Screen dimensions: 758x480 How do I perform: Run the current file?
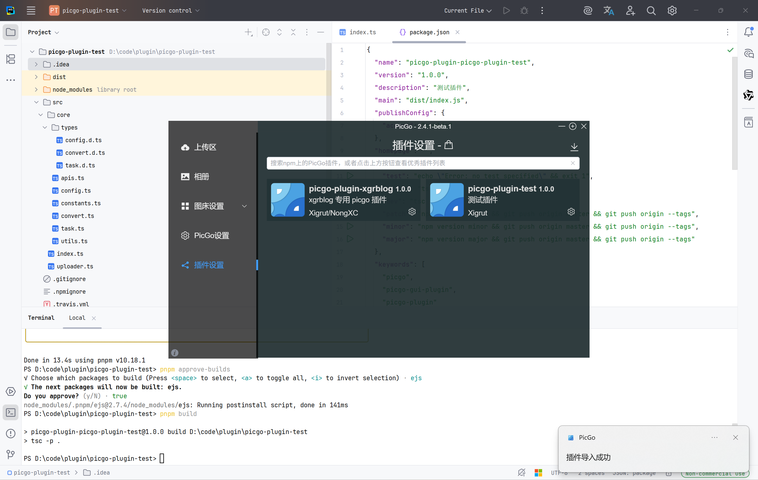pos(506,11)
